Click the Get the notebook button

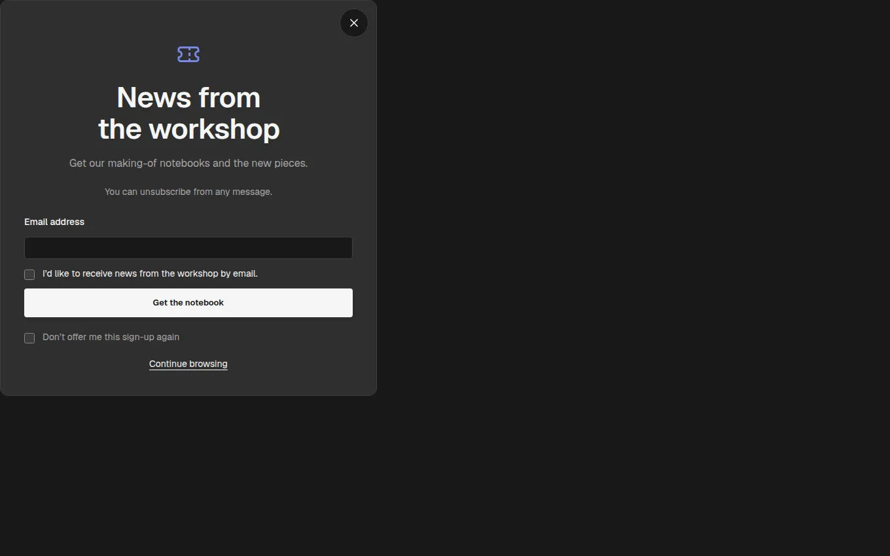[x=188, y=303]
